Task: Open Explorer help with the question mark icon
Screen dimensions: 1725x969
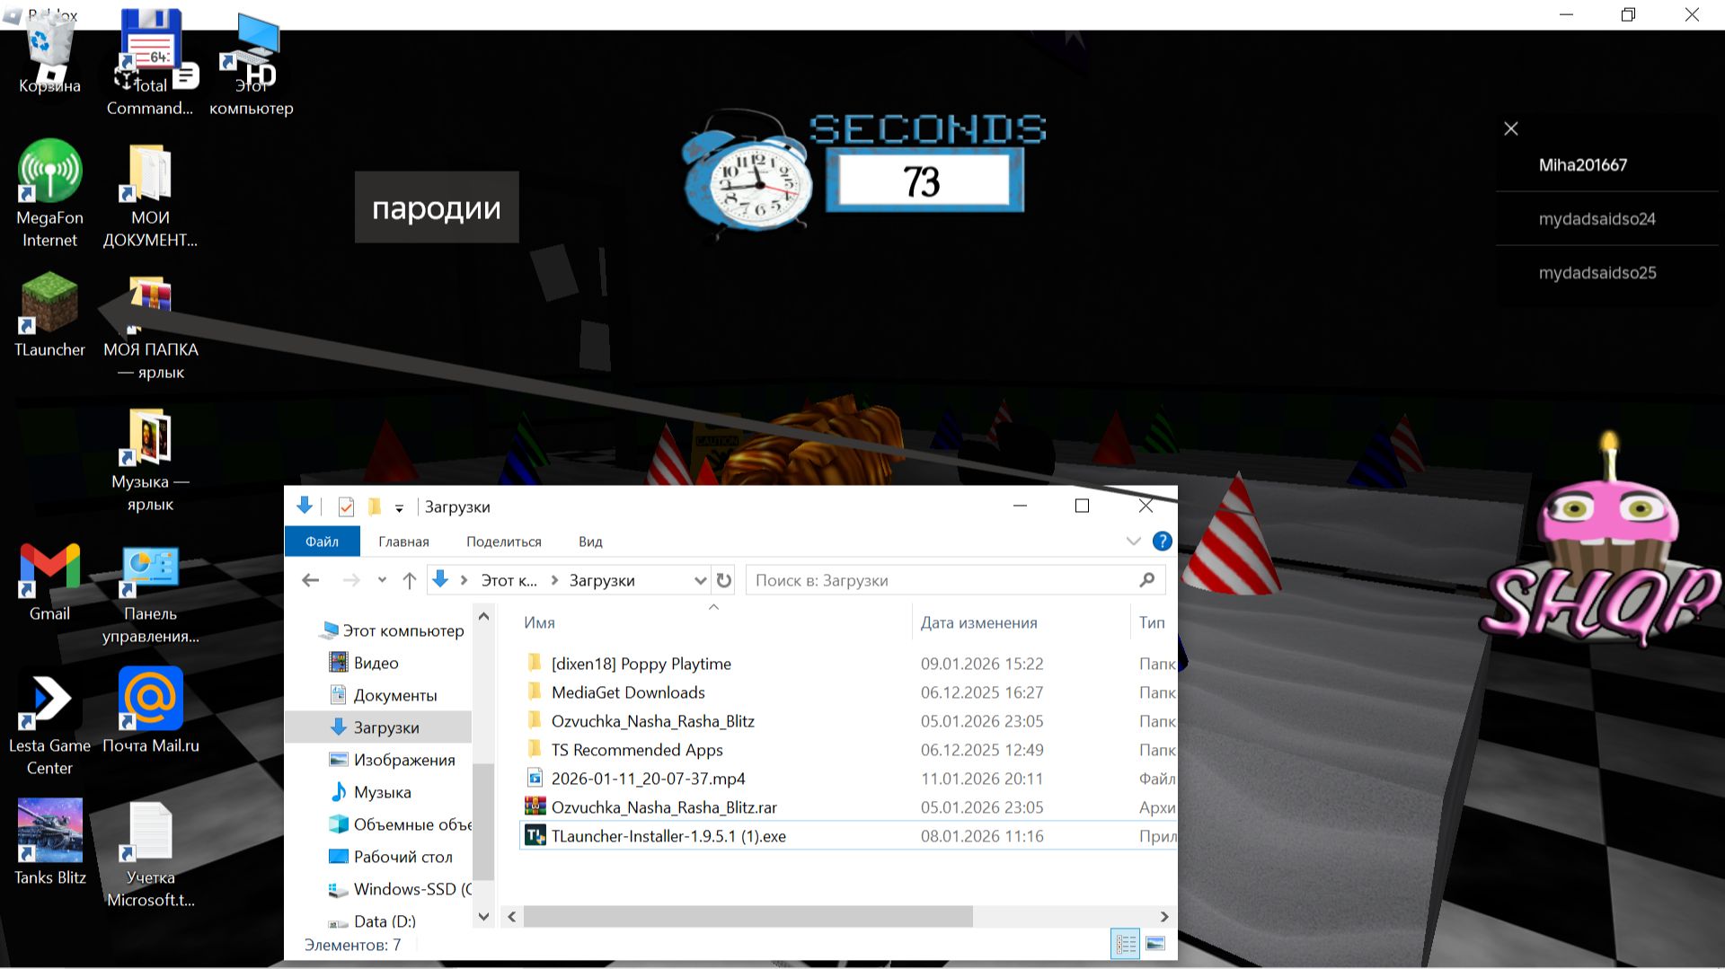Action: 1162,541
